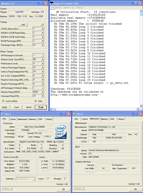Click the Loop 19 finished line
Viewport: 143px width, 193px height.
click(80, 80)
